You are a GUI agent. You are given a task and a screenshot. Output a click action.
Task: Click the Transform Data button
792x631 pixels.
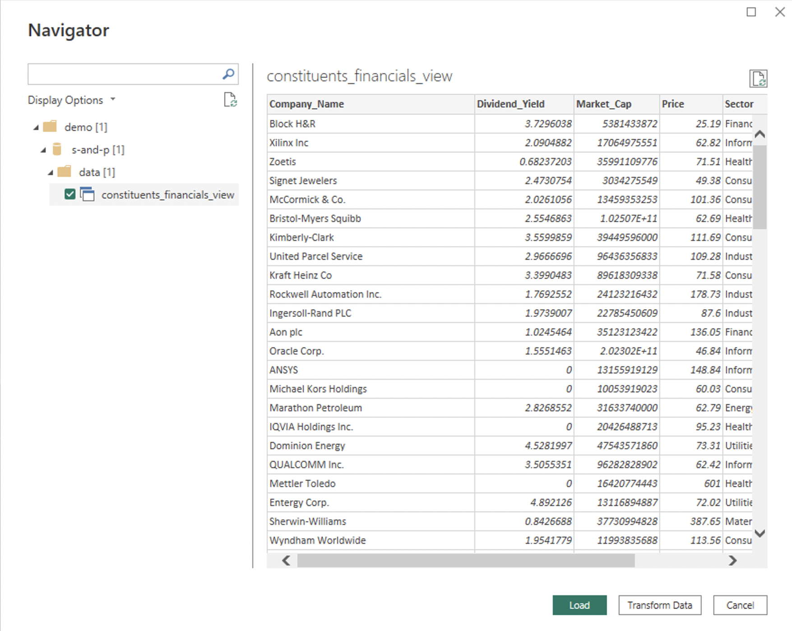[660, 605]
